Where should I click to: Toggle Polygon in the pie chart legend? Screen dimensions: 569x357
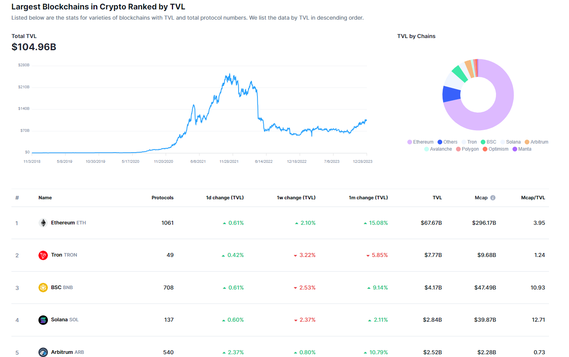point(467,149)
